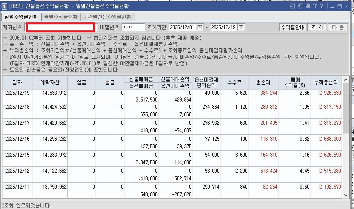This screenshot has height=209, width=354.
Task: Open font size settings with T icon
Action: (315, 6)
